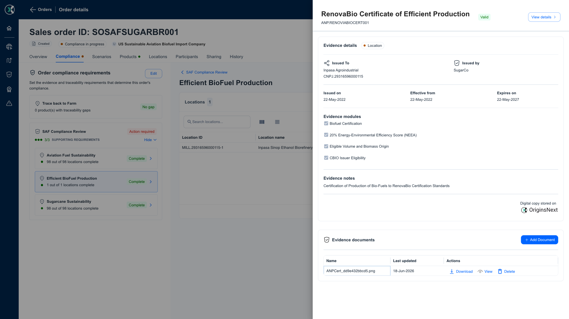Select the ANPCert_dd9e432bbcd5.png file name
This screenshot has height=319, width=569.
click(x=350, y=271)
